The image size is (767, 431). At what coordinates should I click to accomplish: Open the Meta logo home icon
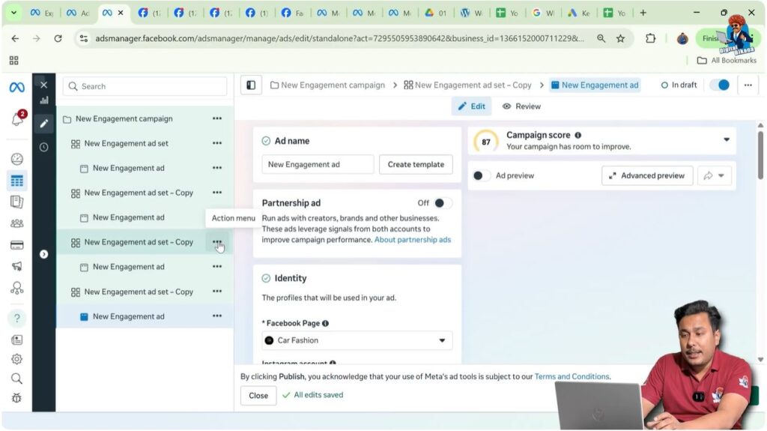(x=16, y=87)
